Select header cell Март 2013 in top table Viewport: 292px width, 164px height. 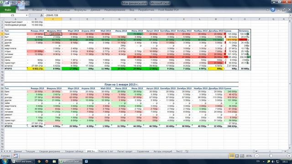pyautogui.click(x=71, y=31)
